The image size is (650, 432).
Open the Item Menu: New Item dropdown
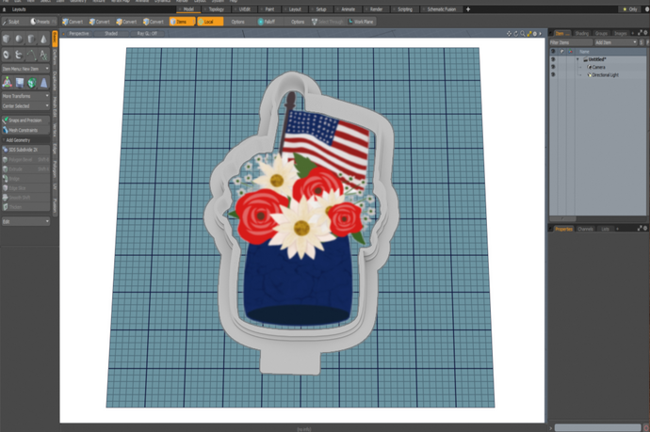click(25, 69)
